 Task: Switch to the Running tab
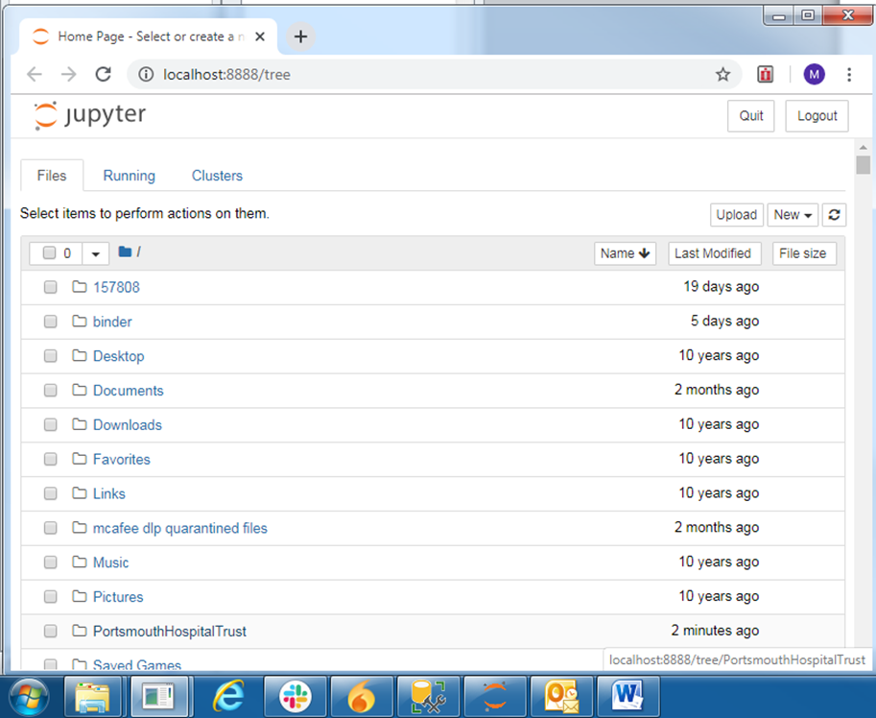click(x=130, y=176)
